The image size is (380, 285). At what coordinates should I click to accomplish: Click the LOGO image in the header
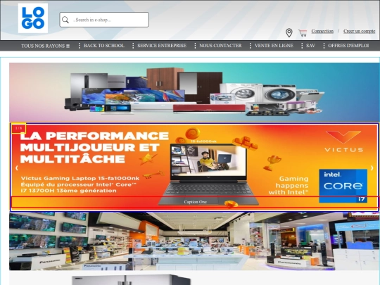click(33, 18)
